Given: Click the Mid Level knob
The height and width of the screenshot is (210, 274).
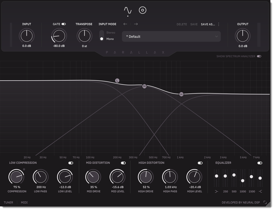Looking at the screenshot, I should point(118,177).
